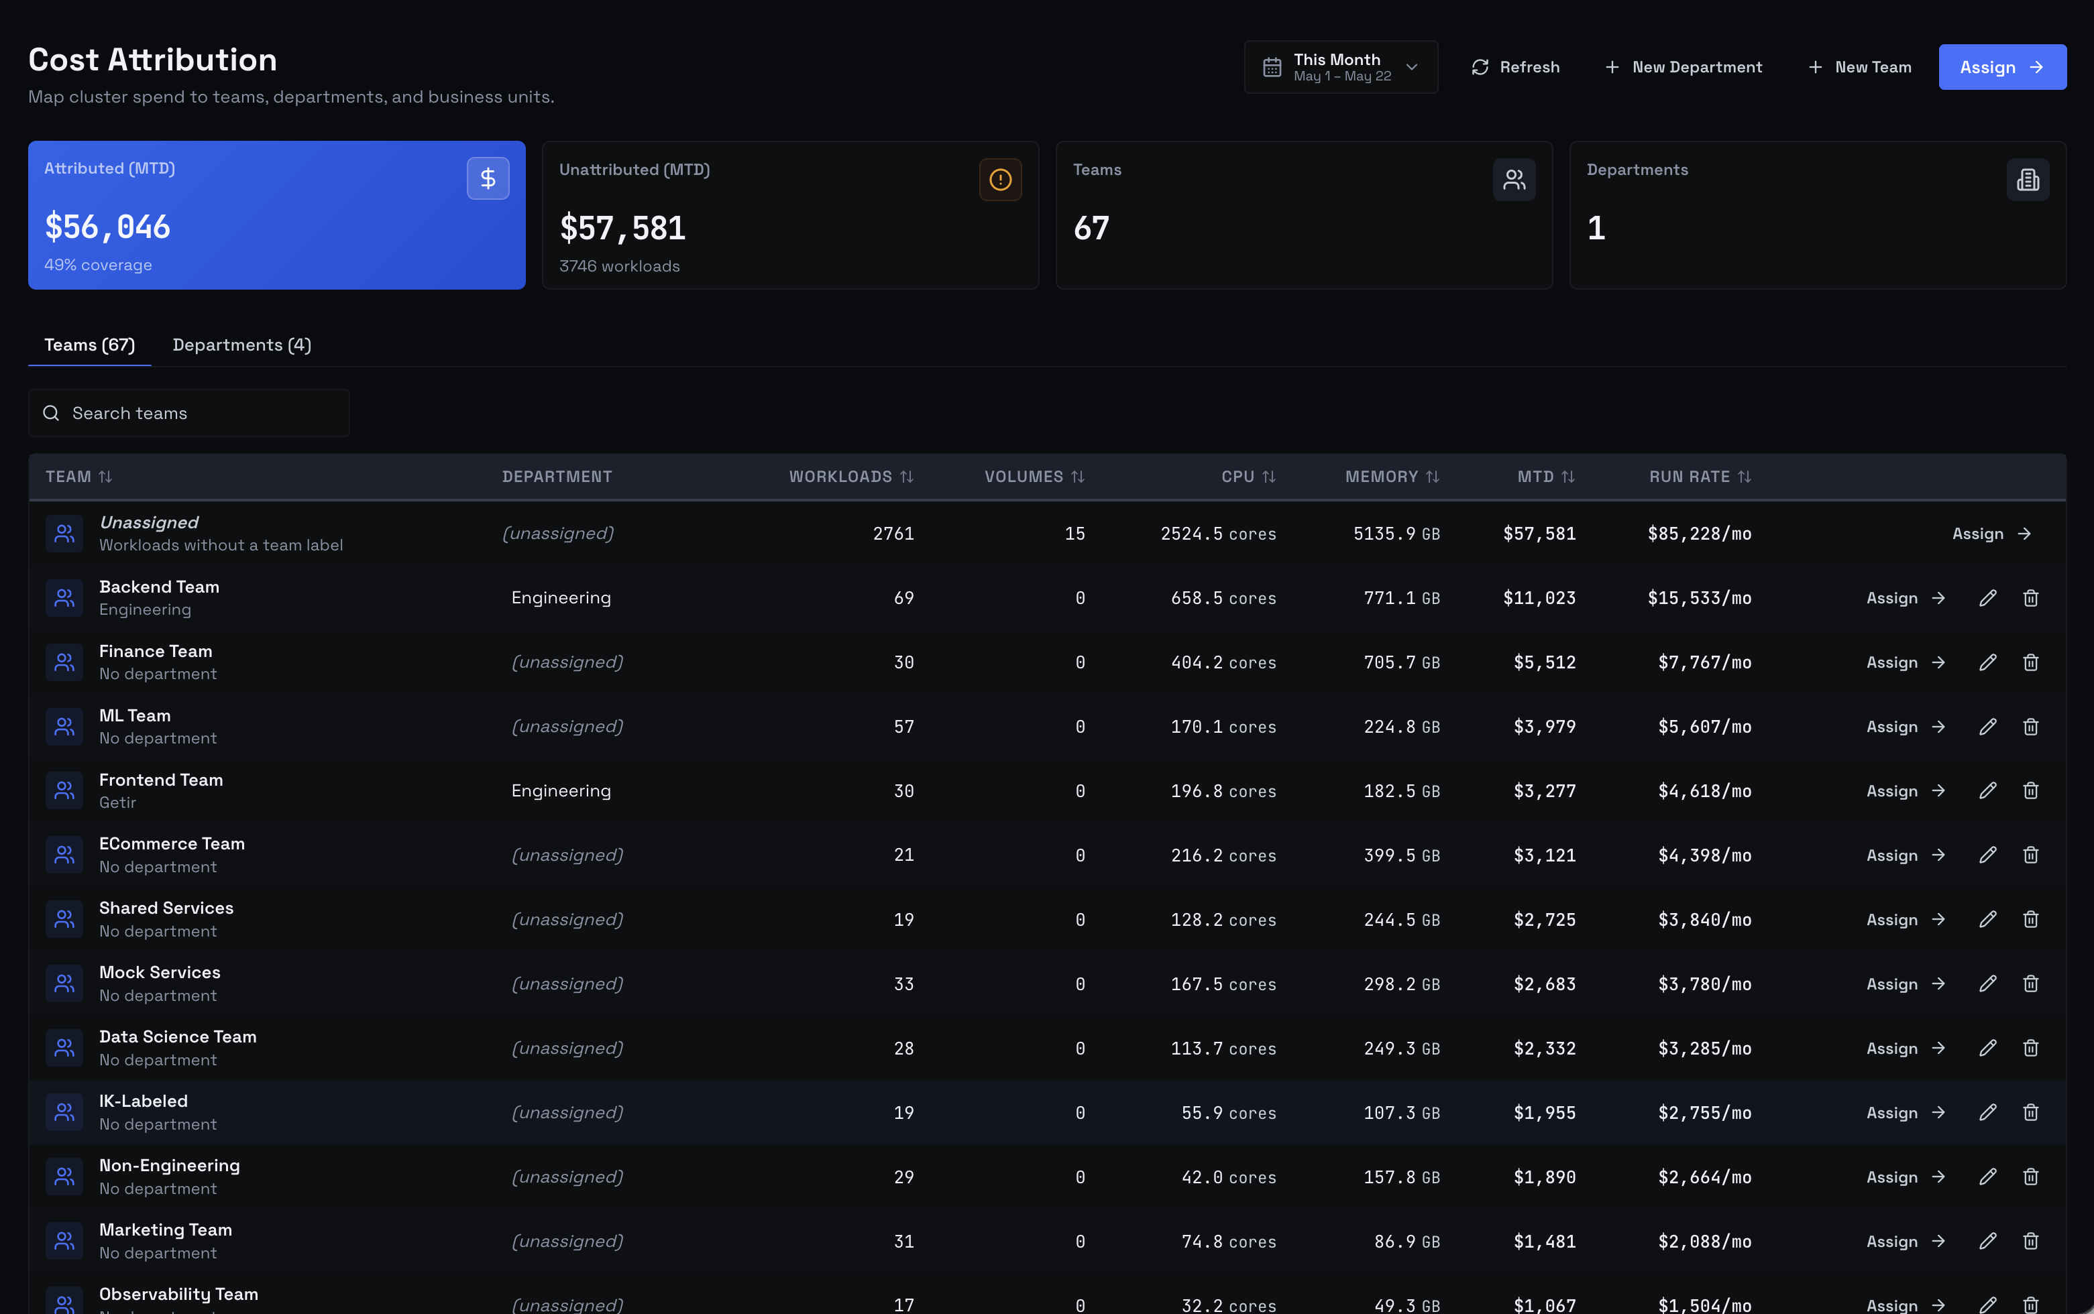Edit Mock Services with pencil icon
This screenshot has width=2094, height=1314.
tap(1987, 983)
